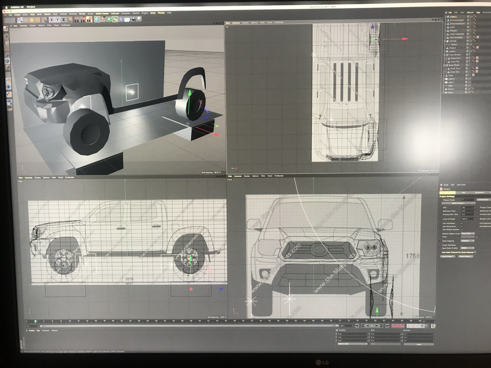Image resolution: width=491 pixels, height=368 pixels.
Task: Open the Create menu
Action: (x=17, y=15)
